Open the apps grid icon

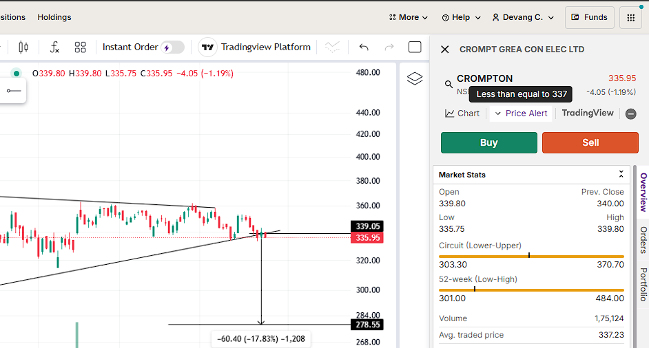pos(631,17)
